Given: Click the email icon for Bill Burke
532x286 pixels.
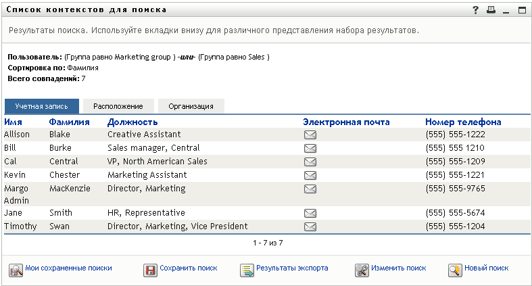Looking at the screenshot, I should coord(310,148).
